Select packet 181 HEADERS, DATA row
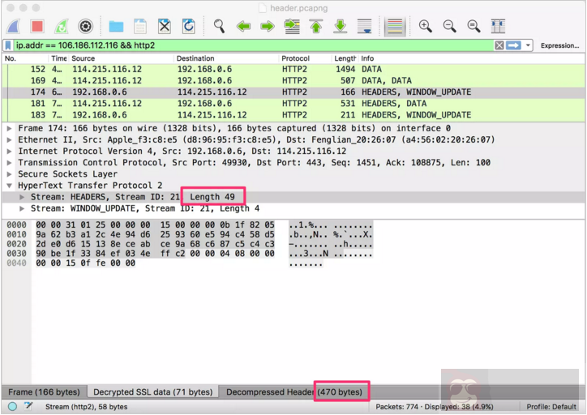This screenshot has height=415, width=587. click(293, 104)
